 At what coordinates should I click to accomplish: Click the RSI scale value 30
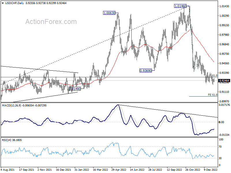(220, 158)
